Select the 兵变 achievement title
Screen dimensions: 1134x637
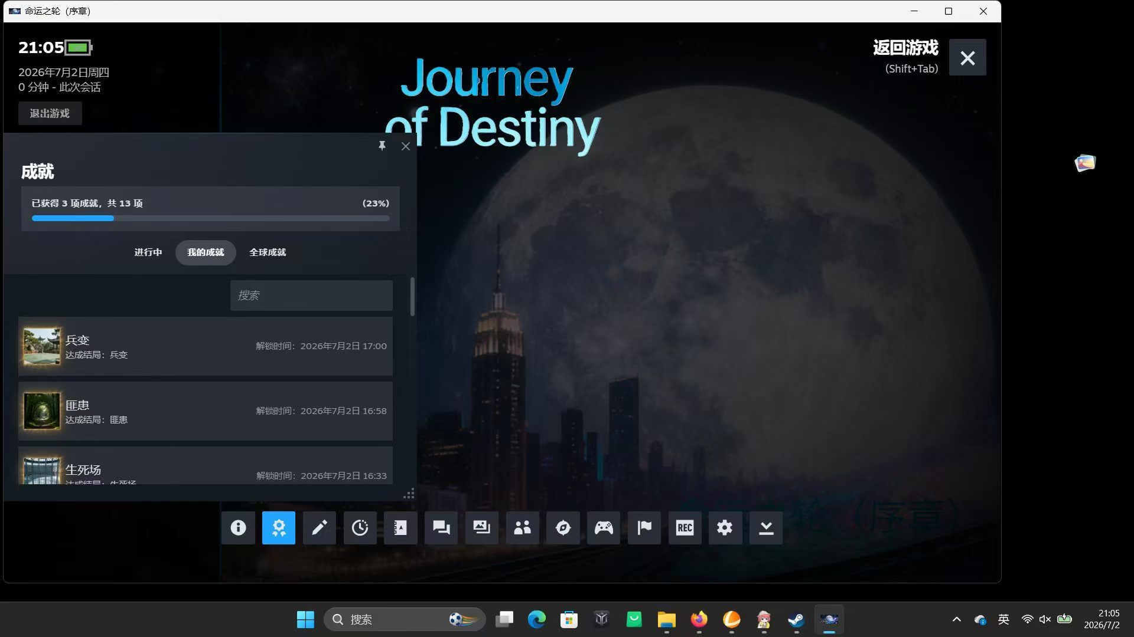[77, 340]
